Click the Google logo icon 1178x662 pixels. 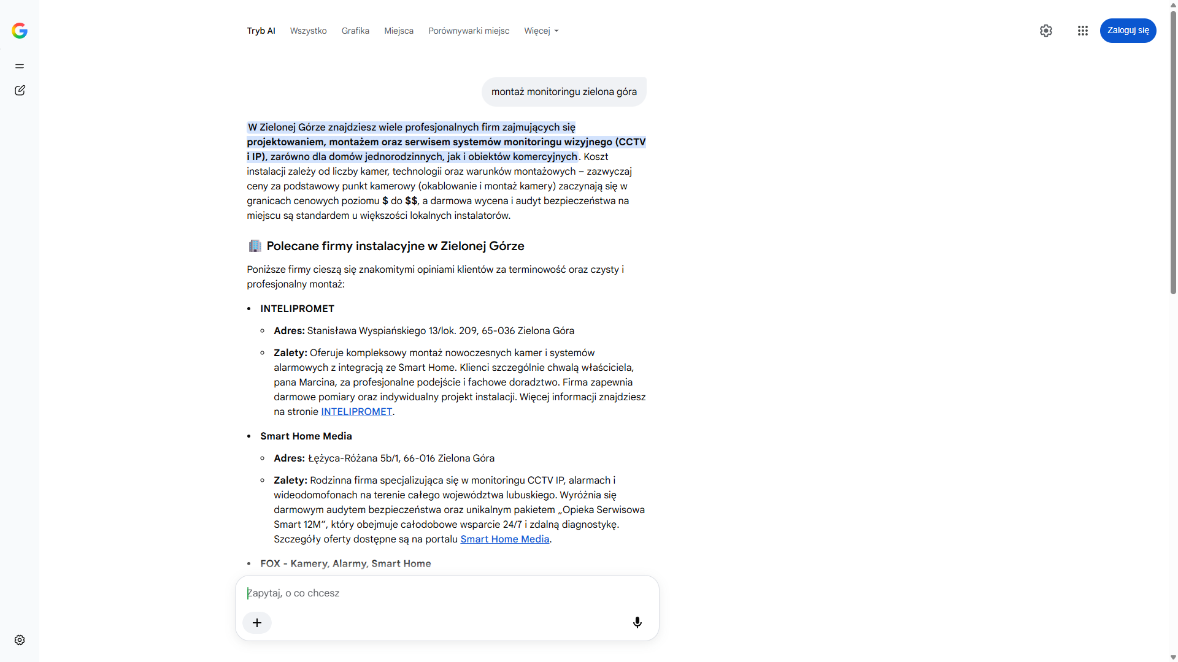pos(20,31)
